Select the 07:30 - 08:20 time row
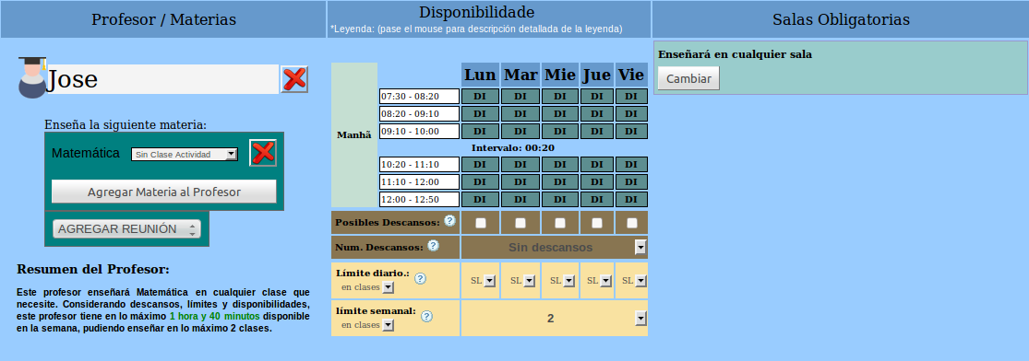This screenshot has height=361, width=1029. point(419,97)
